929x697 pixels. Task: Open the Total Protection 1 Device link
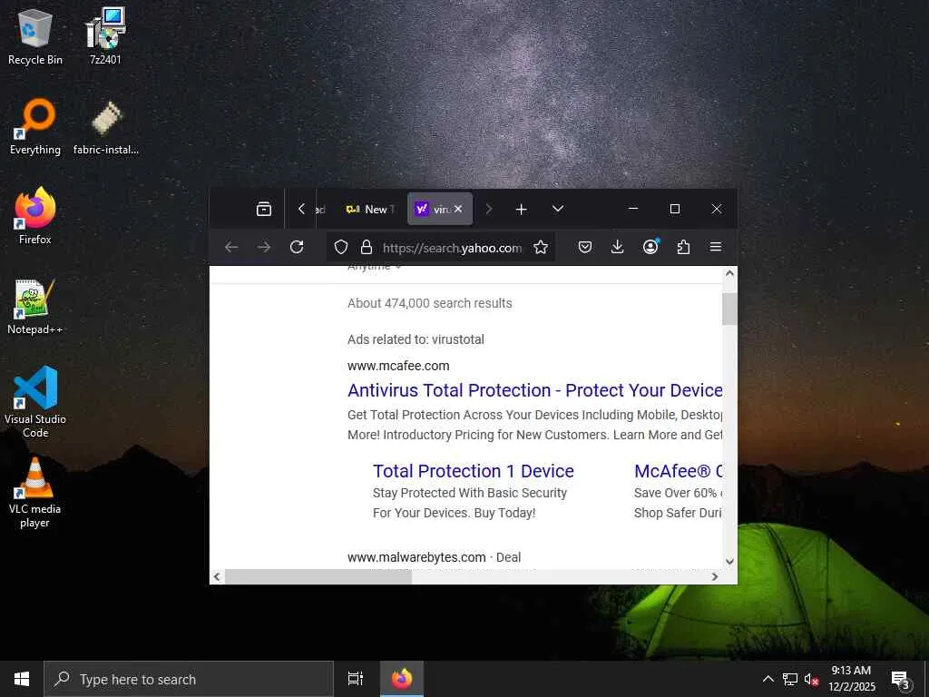click(x=474, y=471)
